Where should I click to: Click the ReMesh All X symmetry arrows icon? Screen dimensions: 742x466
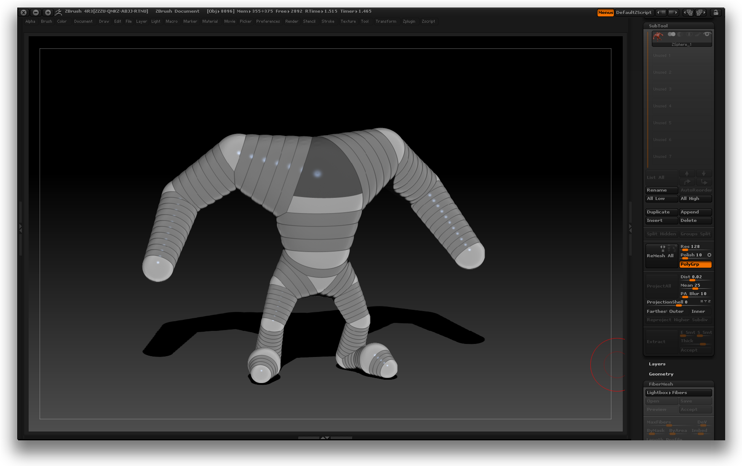[x=663, y=247]
